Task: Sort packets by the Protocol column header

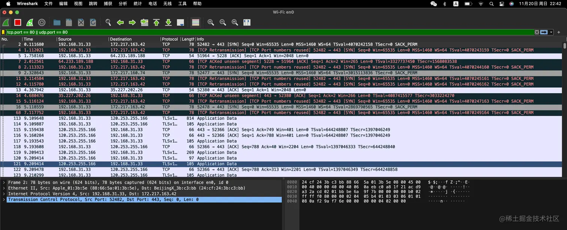Action: click(171, 39)
